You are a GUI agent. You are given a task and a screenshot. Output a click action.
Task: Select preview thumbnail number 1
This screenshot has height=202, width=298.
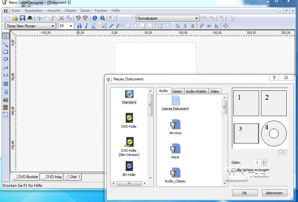click(246, 103)
